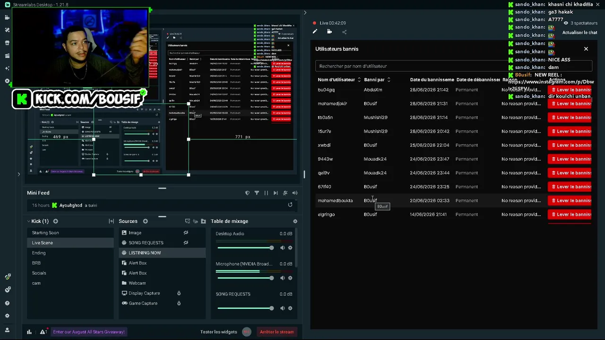The height and width of the screenshot is (340, 605).
Task: Mute SONG REQUESTS audio in mixer
Action: tap(282, 308)
